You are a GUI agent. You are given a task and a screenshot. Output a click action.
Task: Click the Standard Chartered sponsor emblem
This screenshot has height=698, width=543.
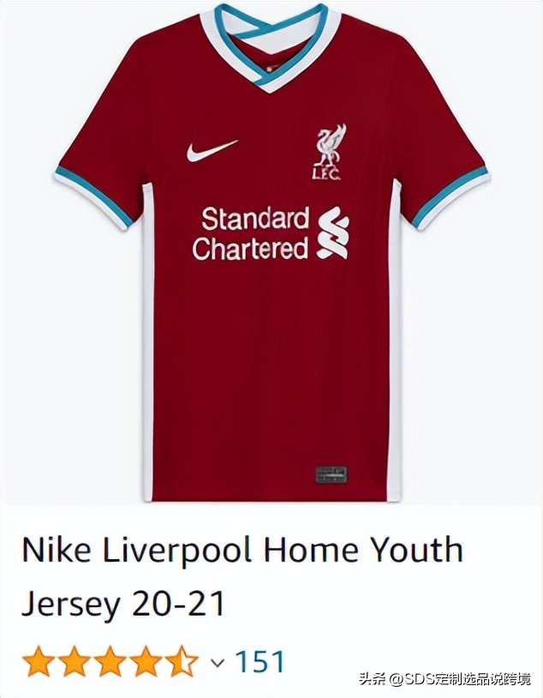coord(333,233)
